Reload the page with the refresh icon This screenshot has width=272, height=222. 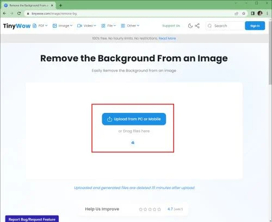coord(19,14)
